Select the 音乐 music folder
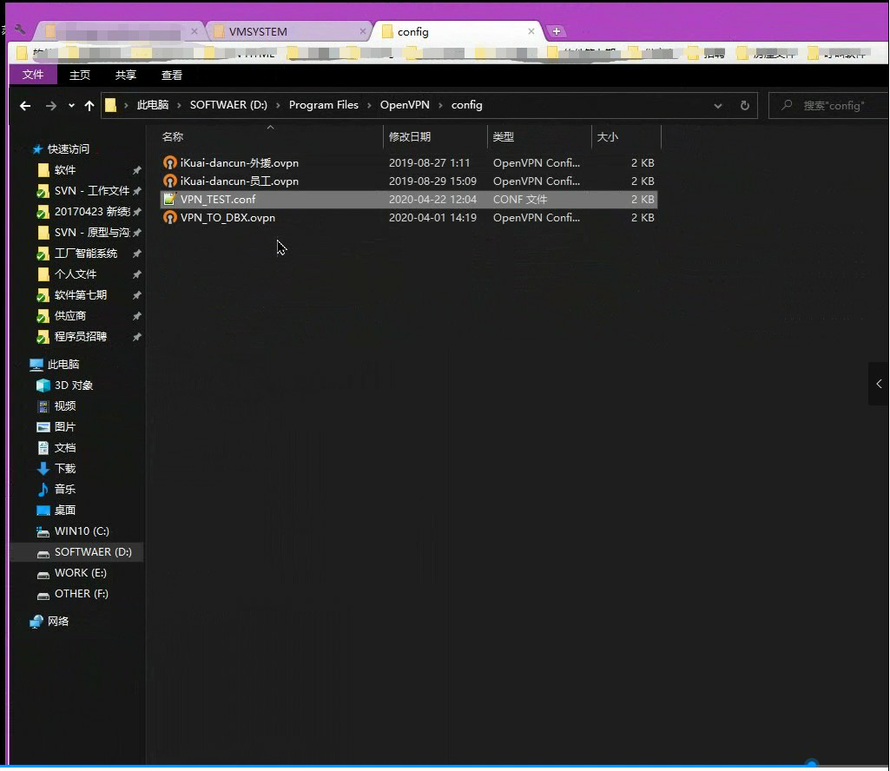Image resolution: width=890 pixels, height=771 pixels. pos(65,490)
